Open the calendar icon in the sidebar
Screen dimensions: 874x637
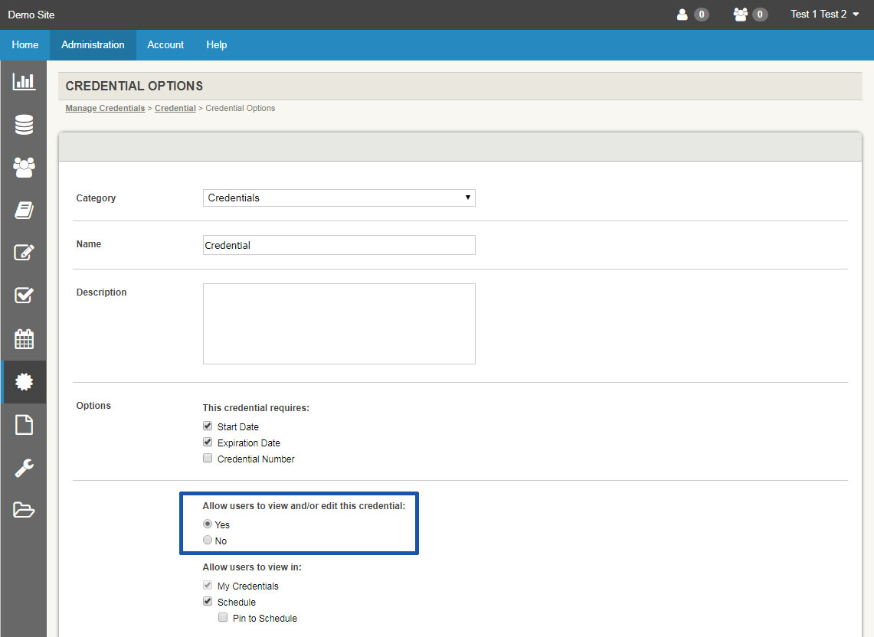pos(24,338)
